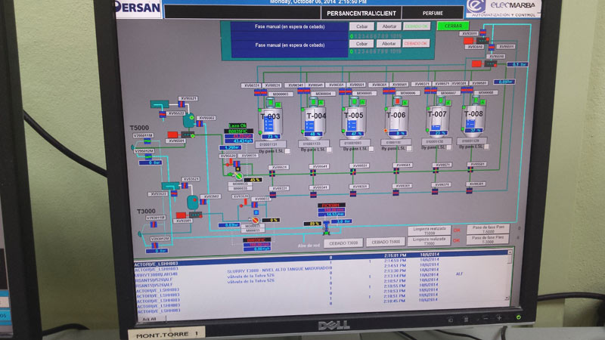
Task: Click the green CEBADO OK button
Action: 417,26
